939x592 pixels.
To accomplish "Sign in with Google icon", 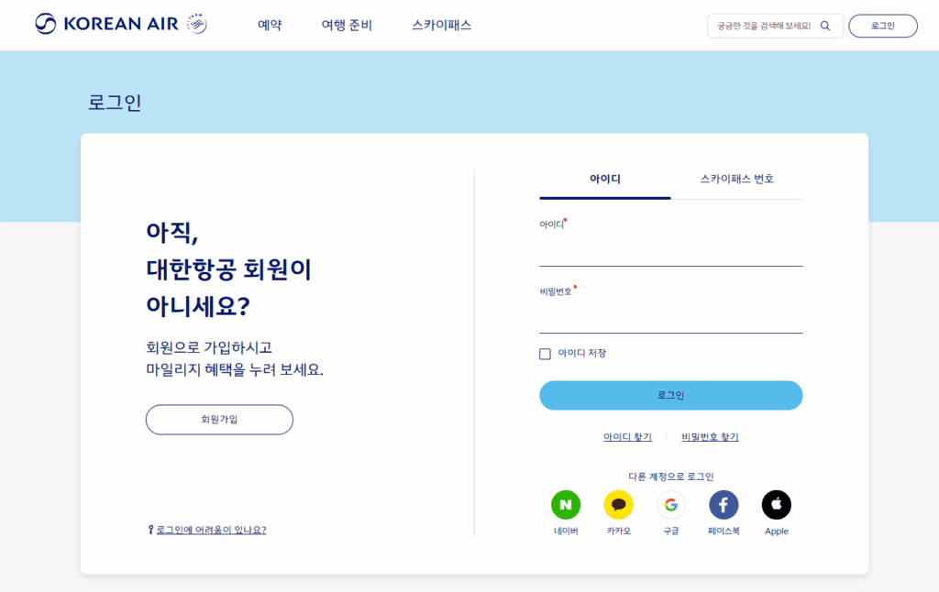I will (x=671, y=505).
